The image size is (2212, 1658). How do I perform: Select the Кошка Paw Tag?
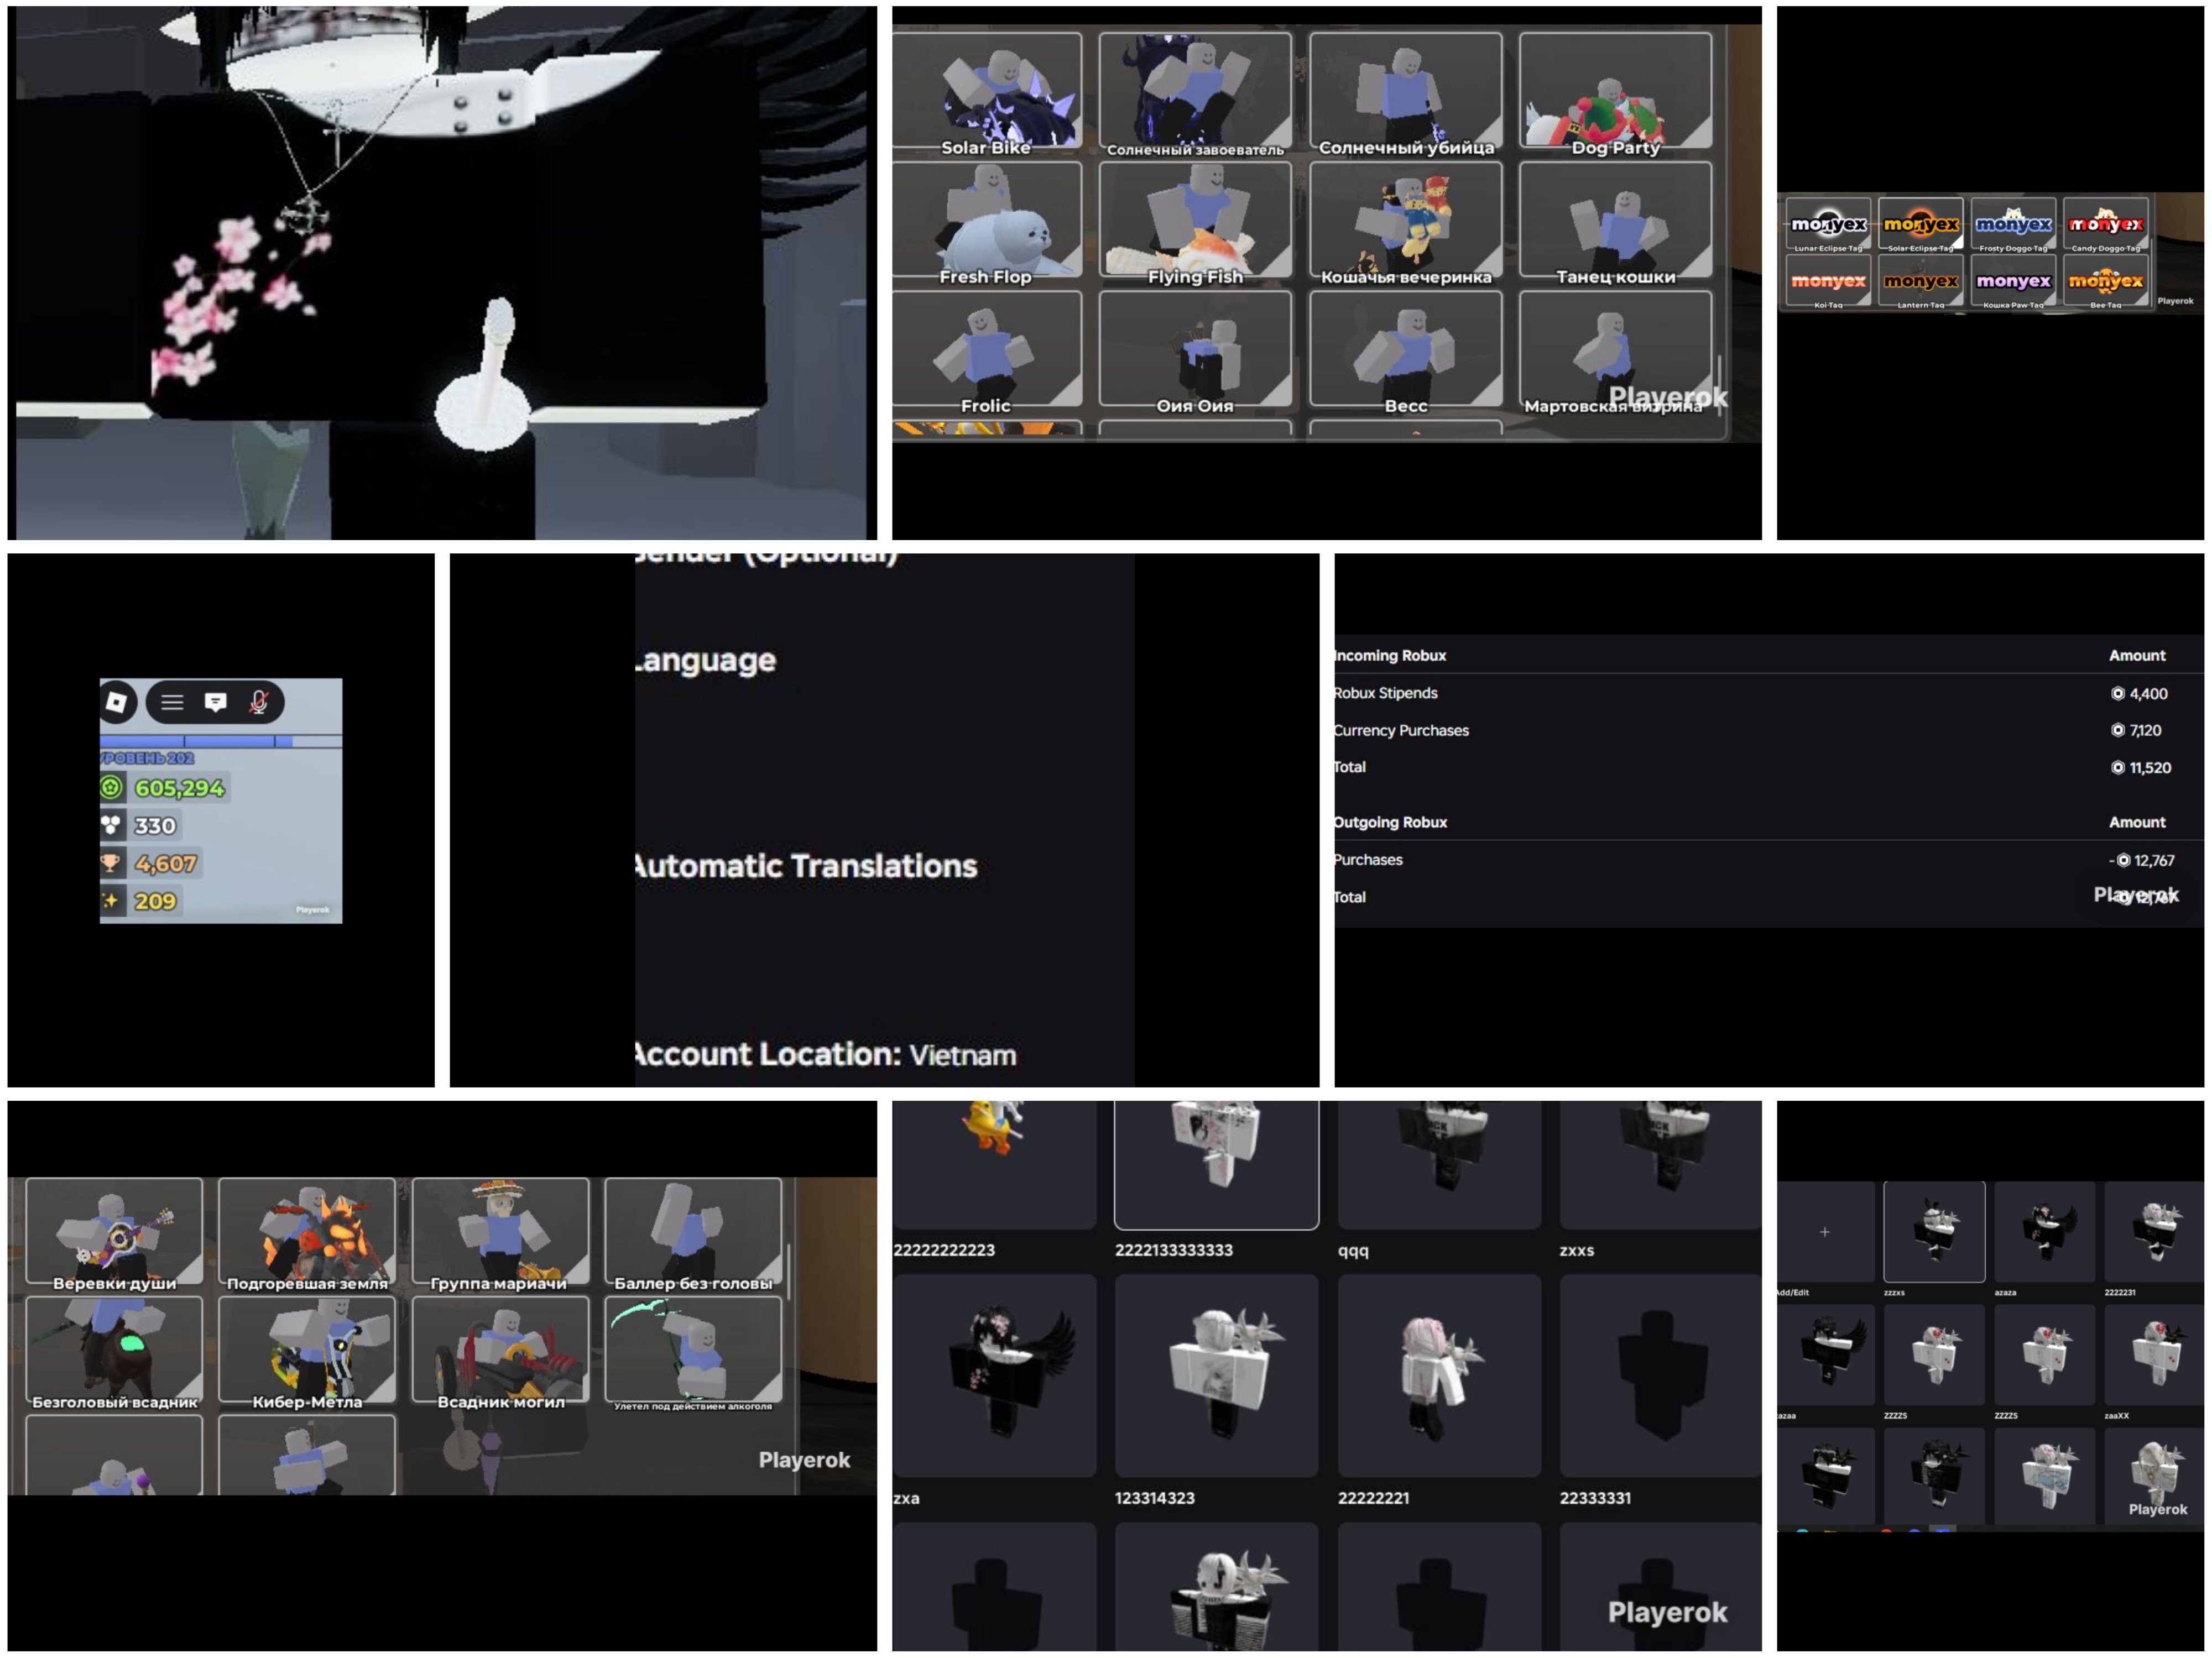(x=2013, y=282)
